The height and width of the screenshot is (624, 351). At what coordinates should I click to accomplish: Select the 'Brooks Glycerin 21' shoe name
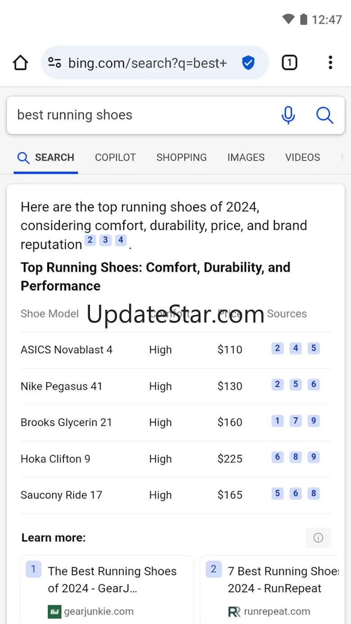tap(66, 422)
